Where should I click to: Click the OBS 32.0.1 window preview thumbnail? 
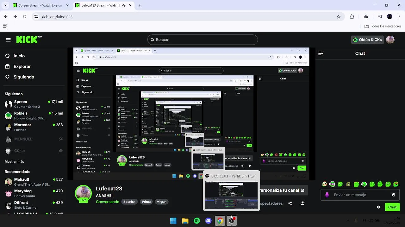click(x=231, y=195)
